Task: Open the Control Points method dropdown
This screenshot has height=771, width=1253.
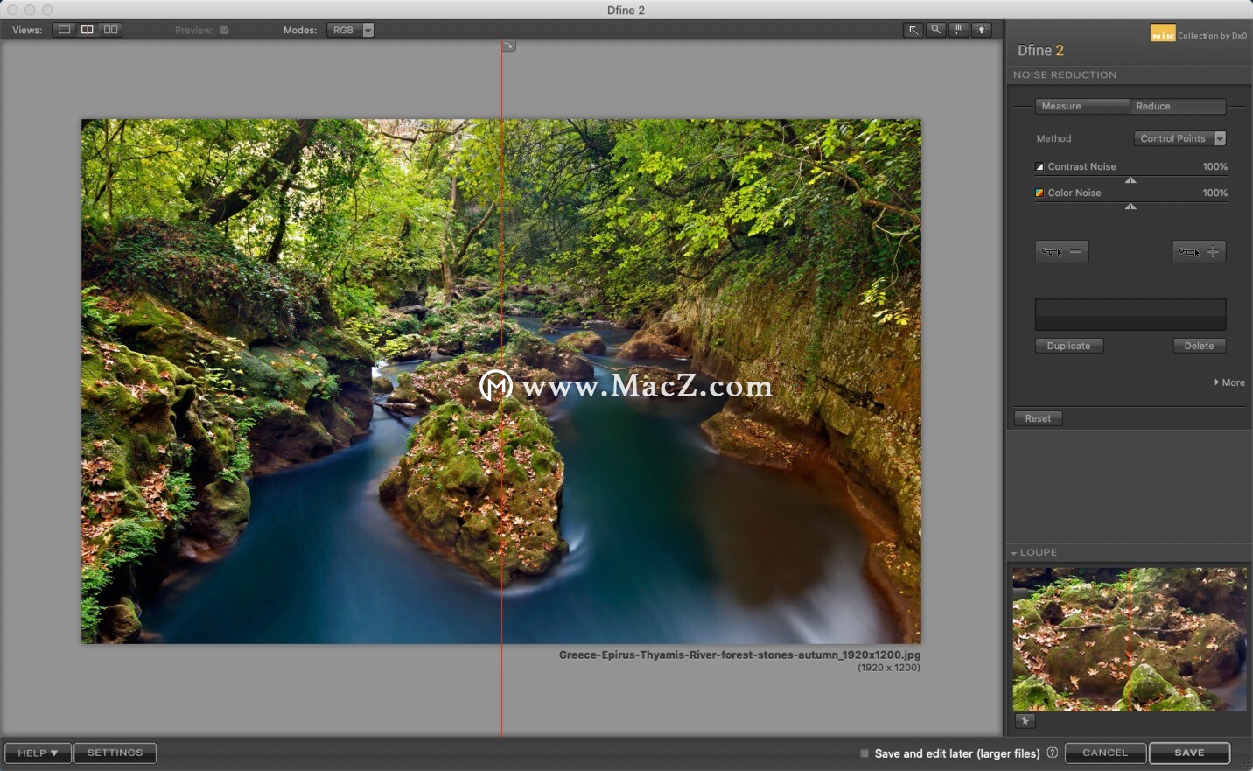Action: [1180, 138]
